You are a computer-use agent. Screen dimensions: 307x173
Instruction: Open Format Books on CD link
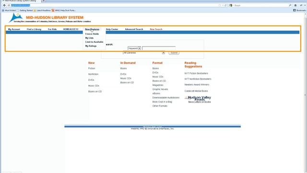coord(159,81)
